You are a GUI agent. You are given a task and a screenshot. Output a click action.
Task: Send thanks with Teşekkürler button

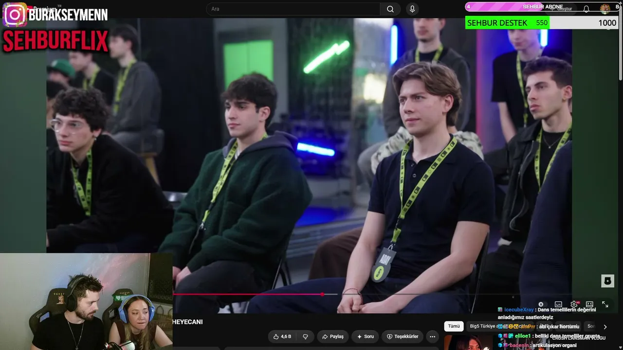pyautogui.click(x=403, y=336)
